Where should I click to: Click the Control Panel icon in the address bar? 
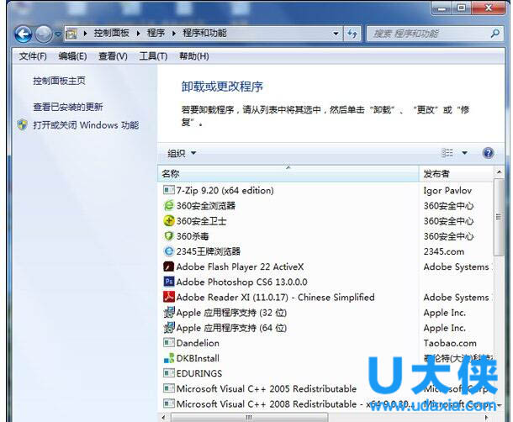[71, 34]
